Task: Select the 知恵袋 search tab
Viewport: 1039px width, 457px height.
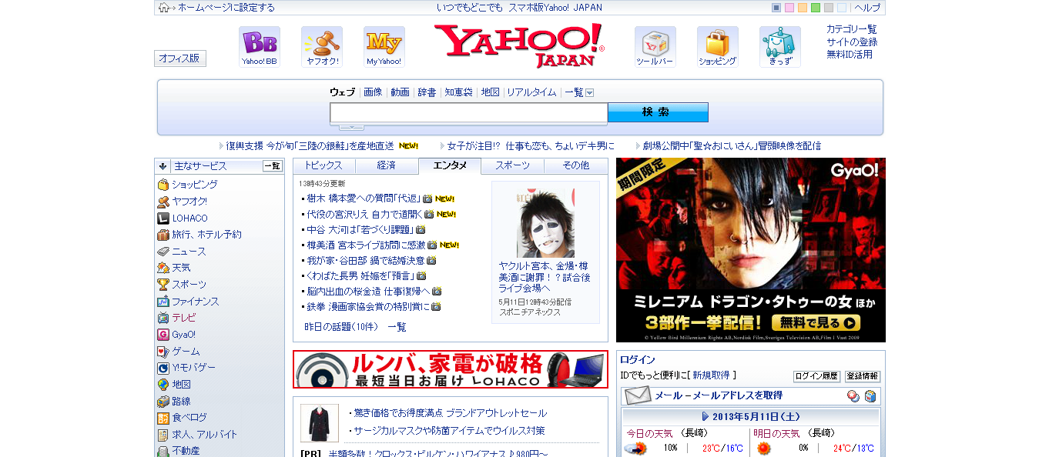Action: (458, 92)
